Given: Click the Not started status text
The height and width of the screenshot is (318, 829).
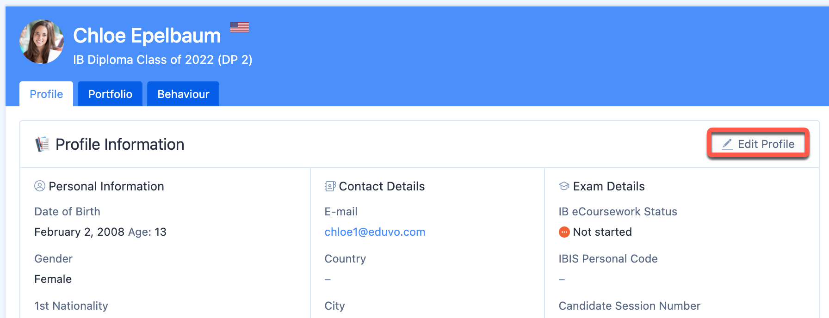Looking at the screenshot, I should point(602,232).
